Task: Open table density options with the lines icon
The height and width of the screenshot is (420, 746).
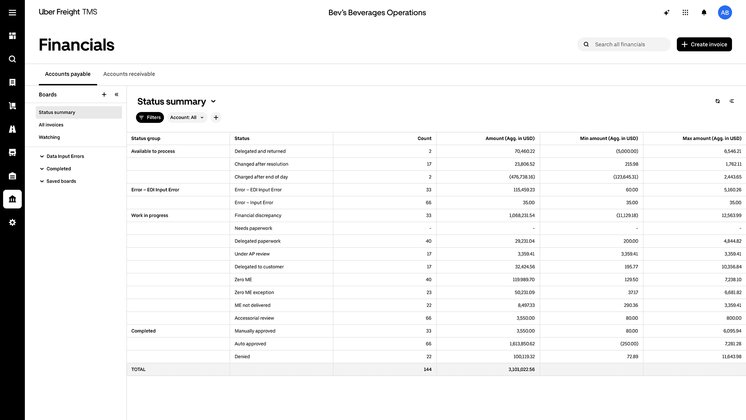Action: click(x=732, y=101)
